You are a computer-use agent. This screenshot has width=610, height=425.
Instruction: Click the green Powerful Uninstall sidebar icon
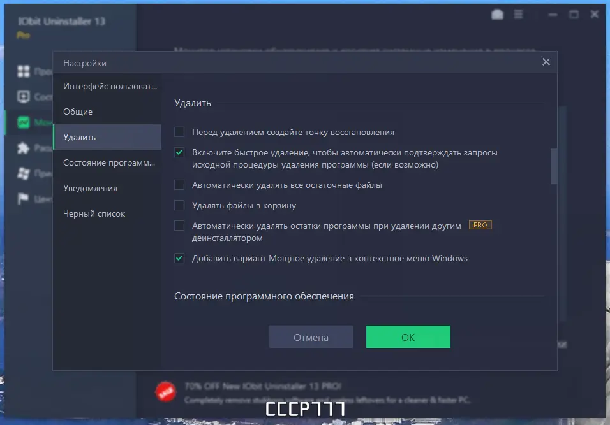22,122
